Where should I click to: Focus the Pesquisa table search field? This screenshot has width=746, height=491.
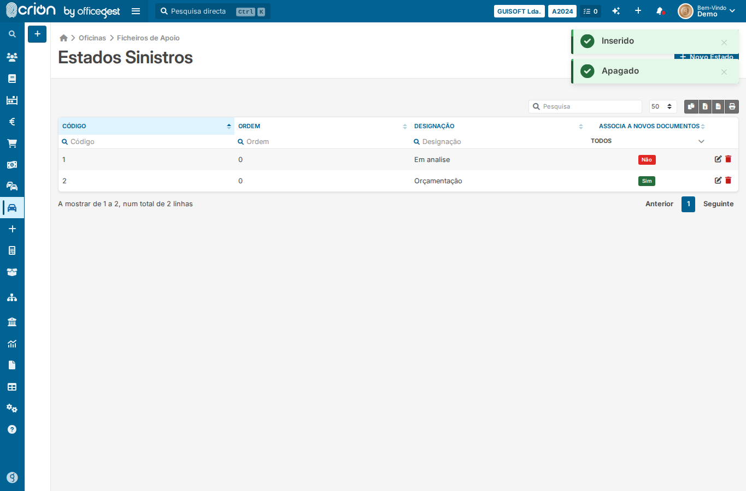(x=585, y=106)
